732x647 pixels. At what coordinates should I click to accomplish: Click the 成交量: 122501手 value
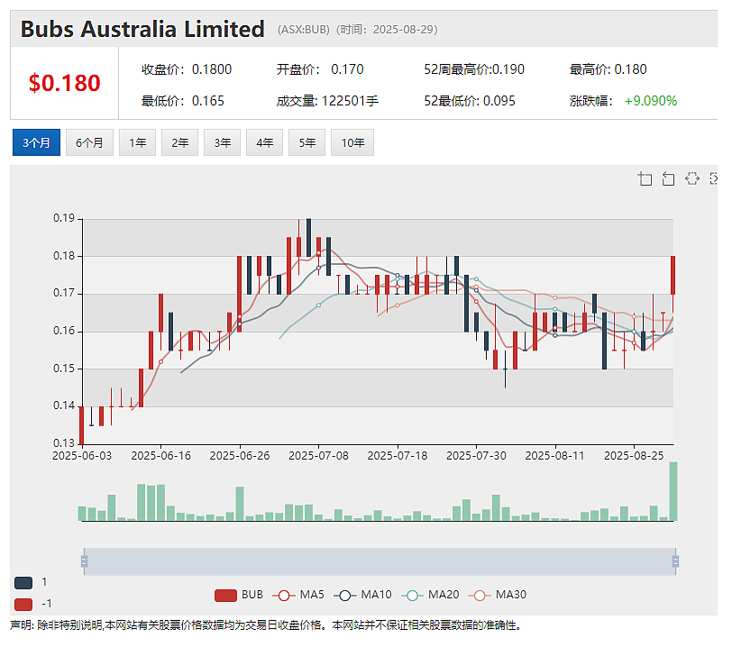point(327,101)
